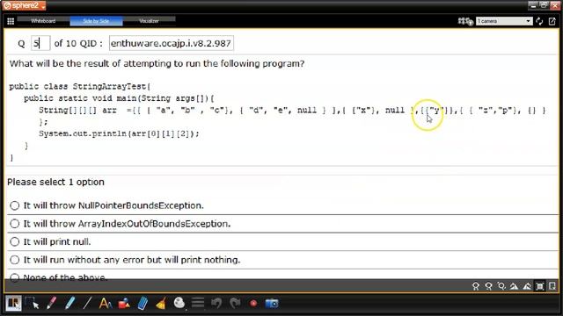Select the selection pointer tool
This screenshot has width=563, height=316.
point(33,304)
